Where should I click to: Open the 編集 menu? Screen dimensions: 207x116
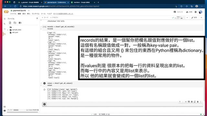(x=19, y=14)
